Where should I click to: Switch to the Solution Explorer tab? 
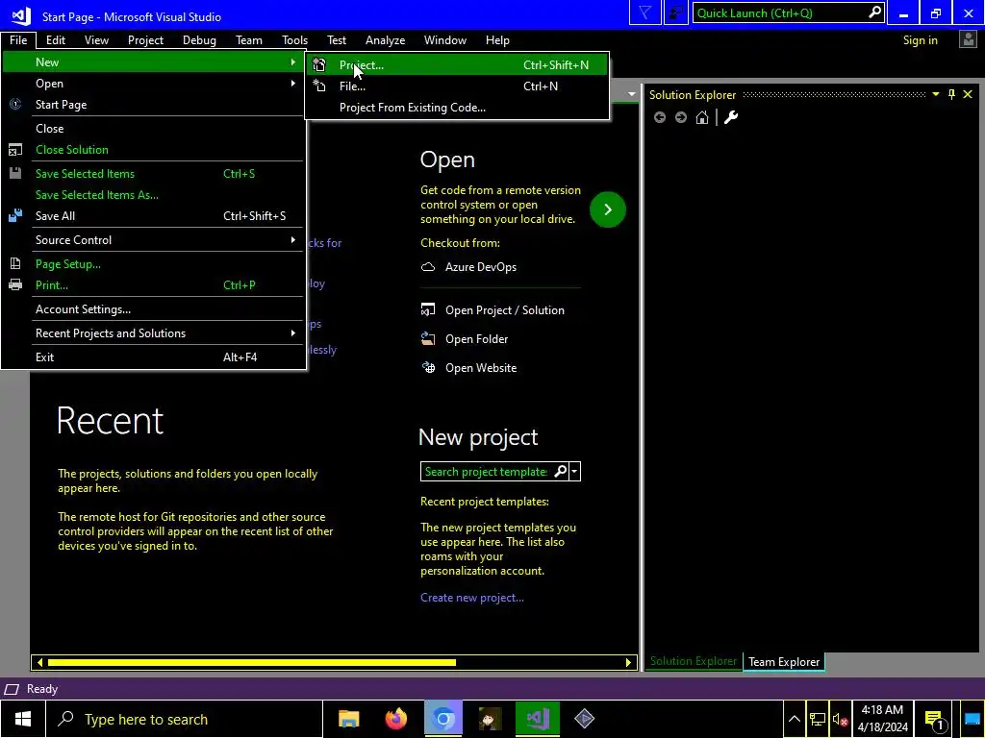coord(693,661)
